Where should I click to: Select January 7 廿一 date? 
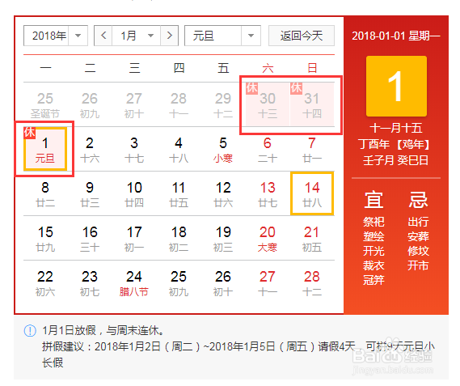point(312,149)
